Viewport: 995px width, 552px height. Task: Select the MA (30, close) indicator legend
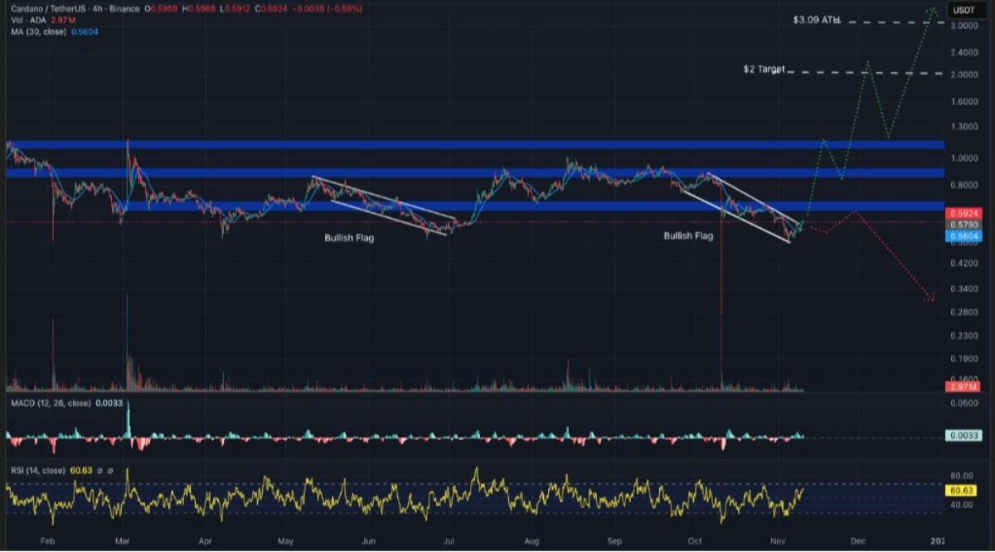(36, 31)
